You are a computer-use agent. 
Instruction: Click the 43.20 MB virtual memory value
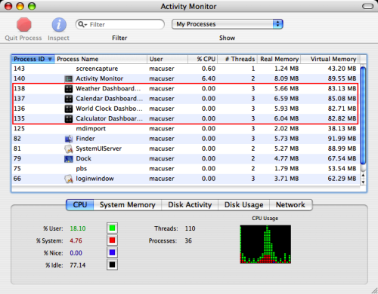(x=342, y=69)
